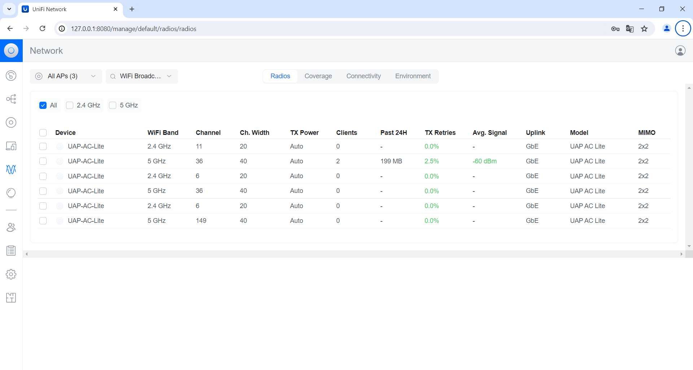Screen dimensions: 693x370
Task: Open the Users sidebar icon
Action: pos(11,228)
